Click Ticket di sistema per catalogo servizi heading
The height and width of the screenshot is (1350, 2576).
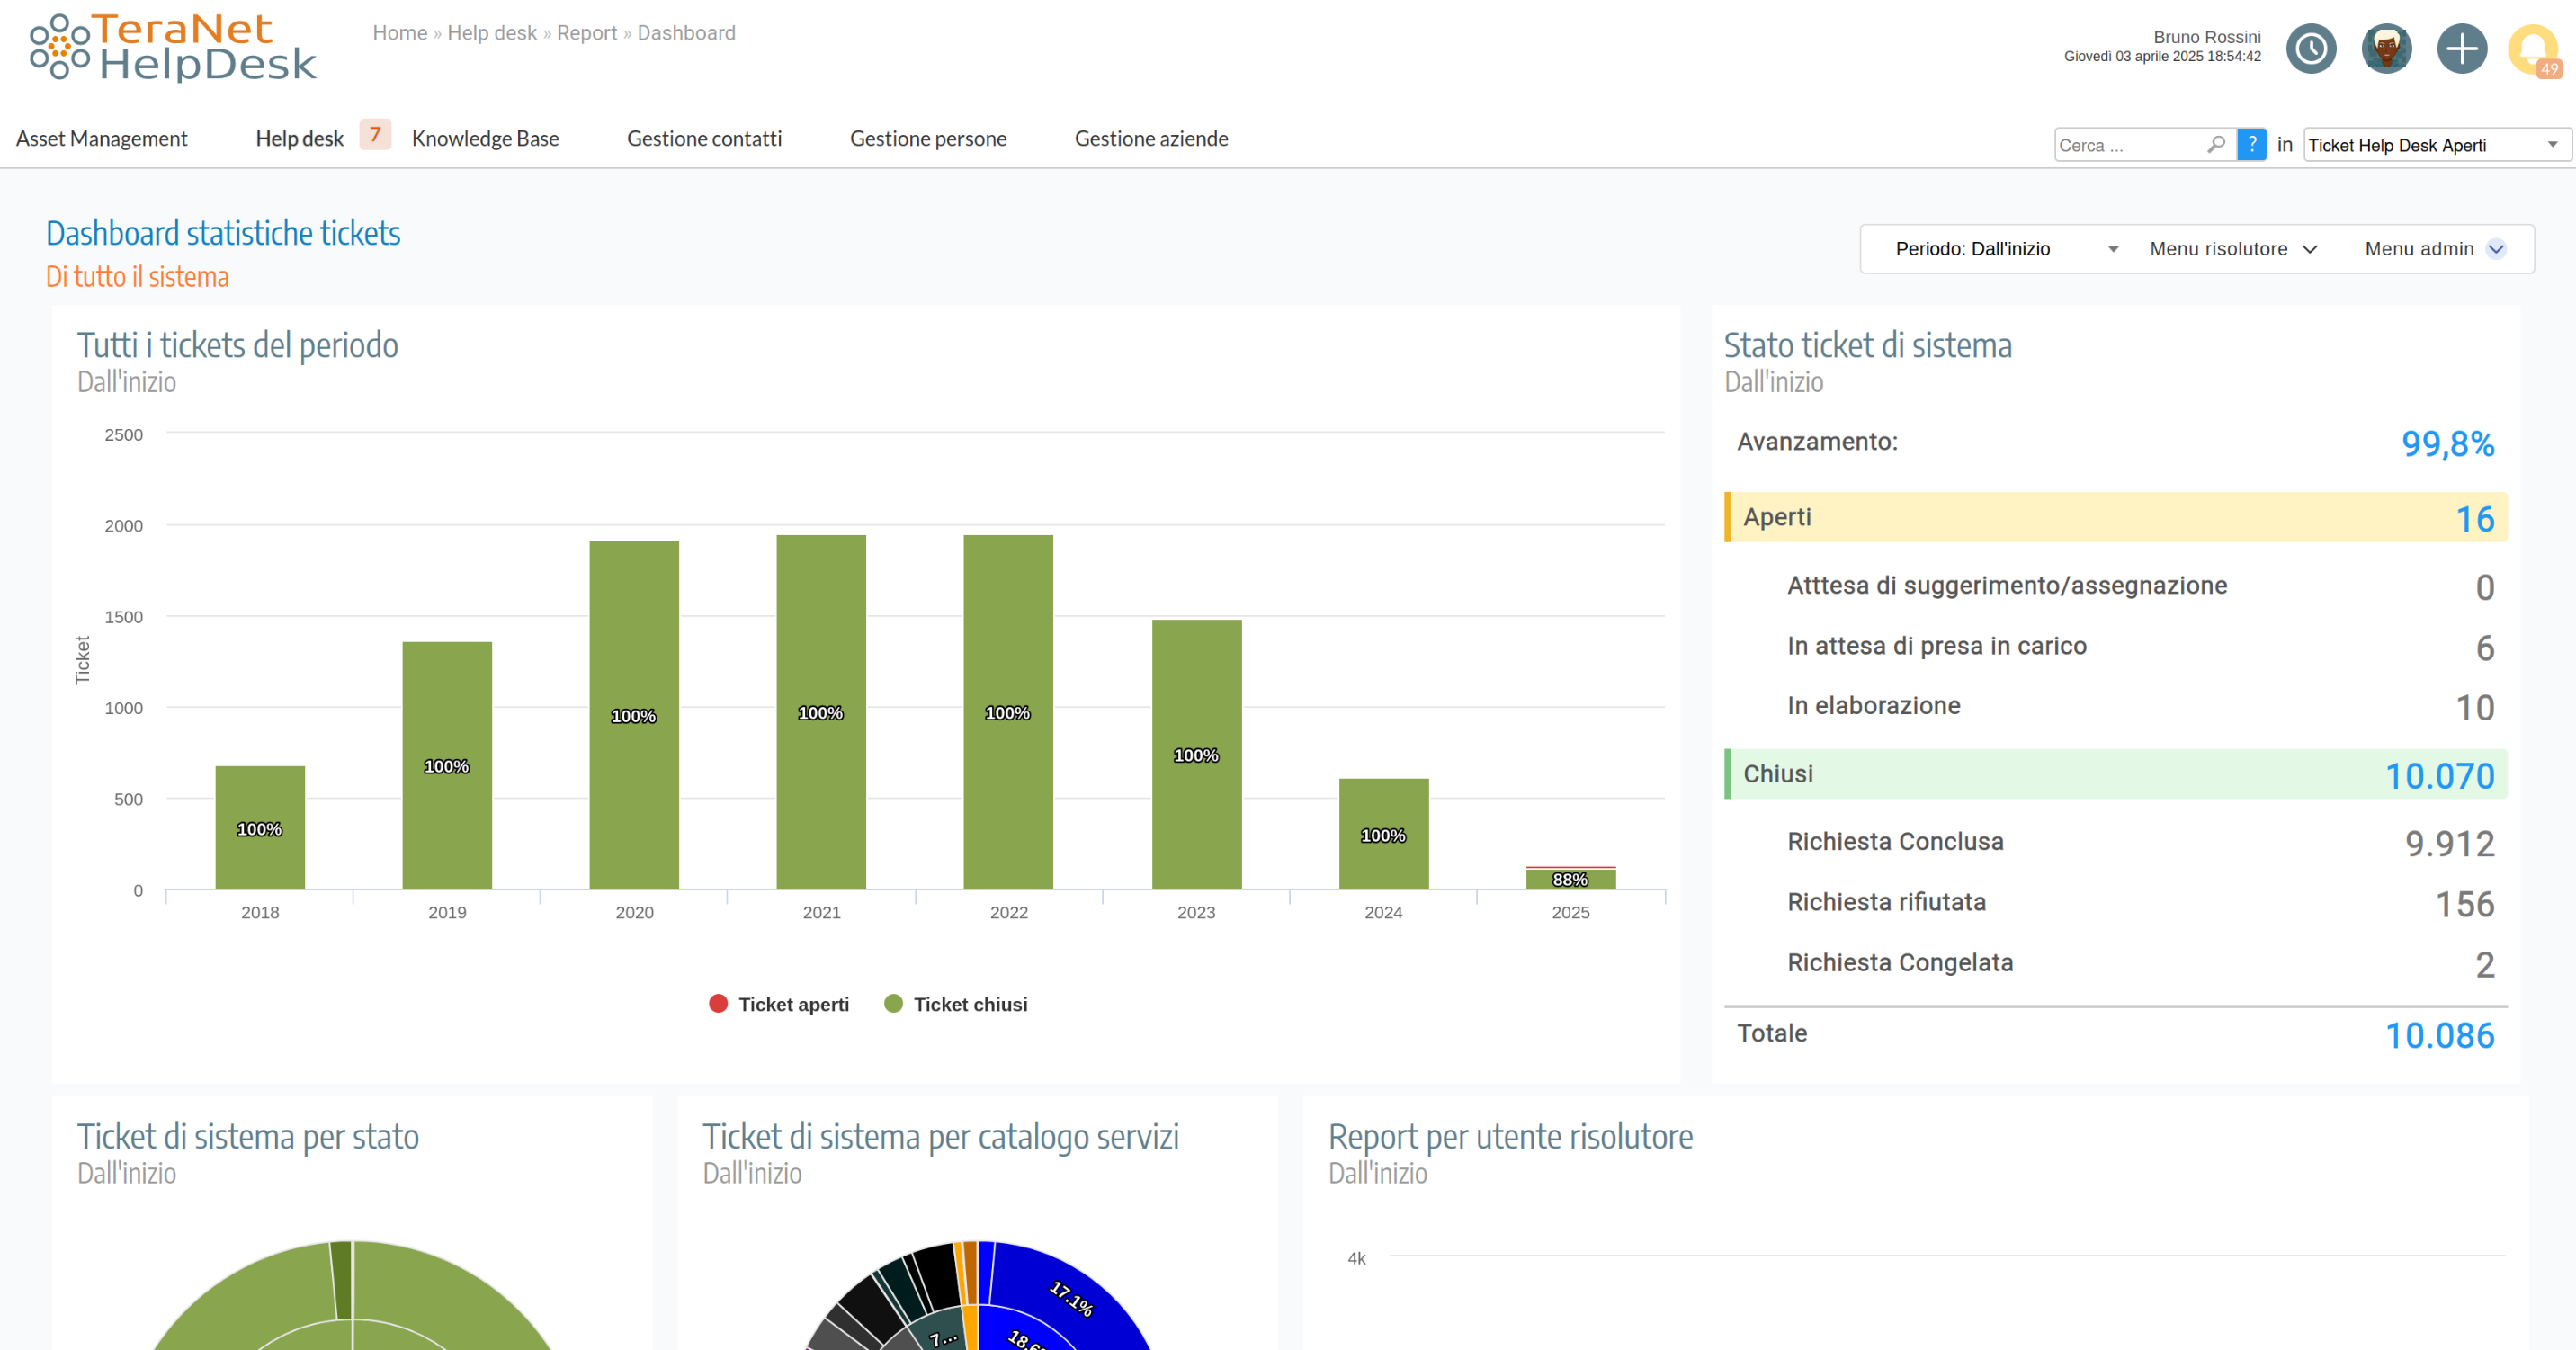pyautogui.click(x=941, y=1137)
